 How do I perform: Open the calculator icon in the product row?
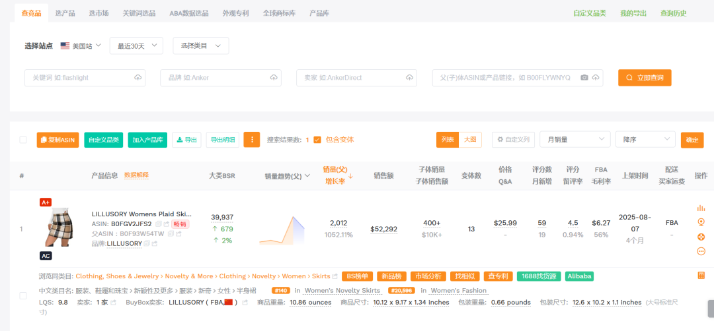tap(701, 276)
